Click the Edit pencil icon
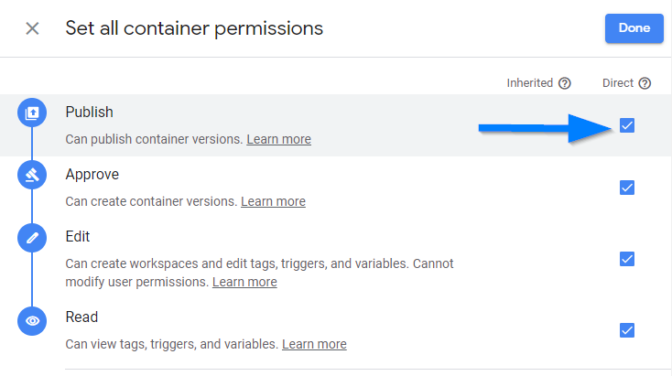 click(32, 238)
